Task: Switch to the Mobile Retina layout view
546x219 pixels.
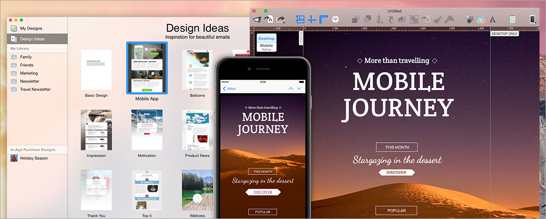Action: pyautogui.click(x=267, y=47)
